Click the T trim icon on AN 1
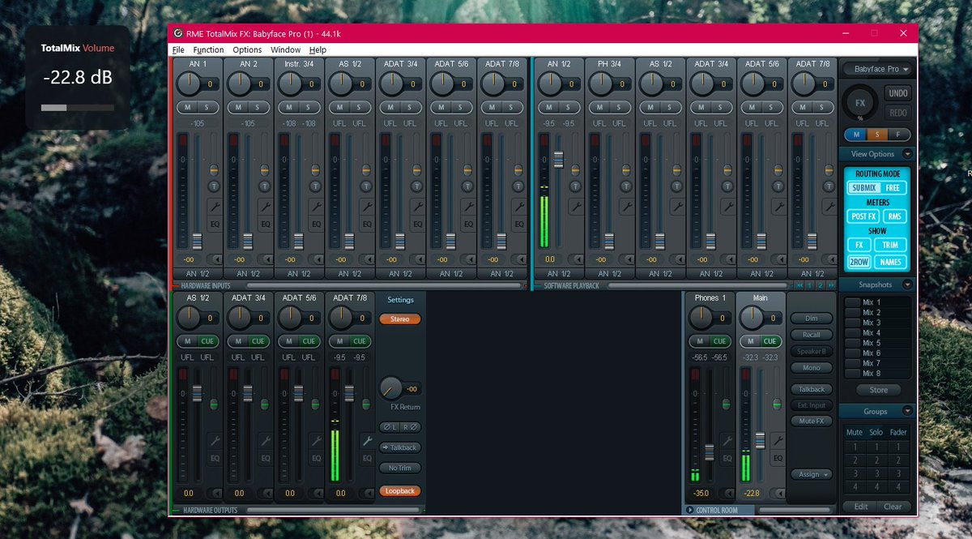This screenshot has width=972, height=539. click(215, 186)
